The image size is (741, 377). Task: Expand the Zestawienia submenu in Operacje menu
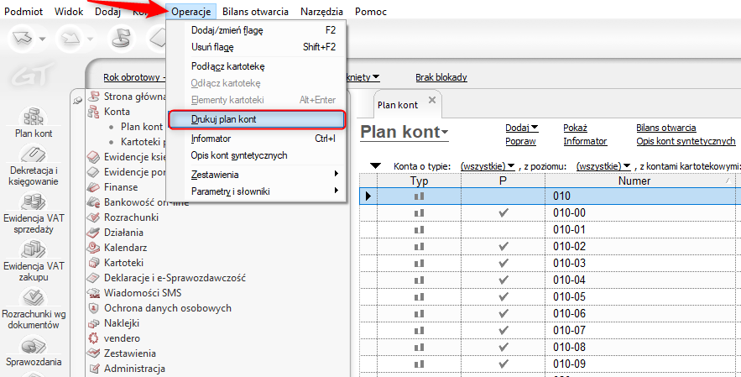256,174
